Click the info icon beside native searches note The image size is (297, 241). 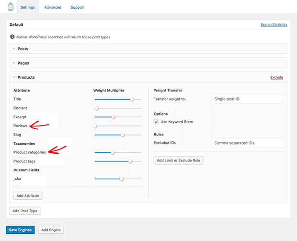[12, 36]
